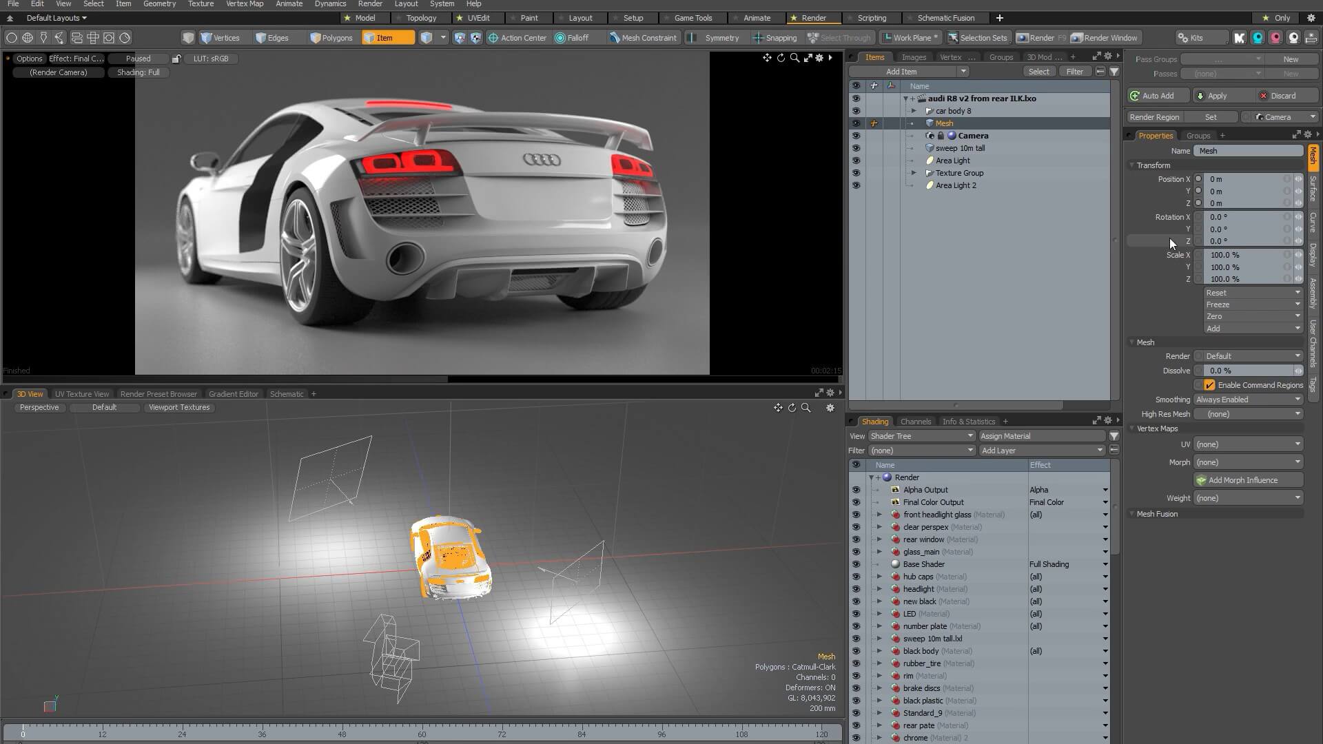Click the Mesh Constraint tool

click(x=643, y=38)
